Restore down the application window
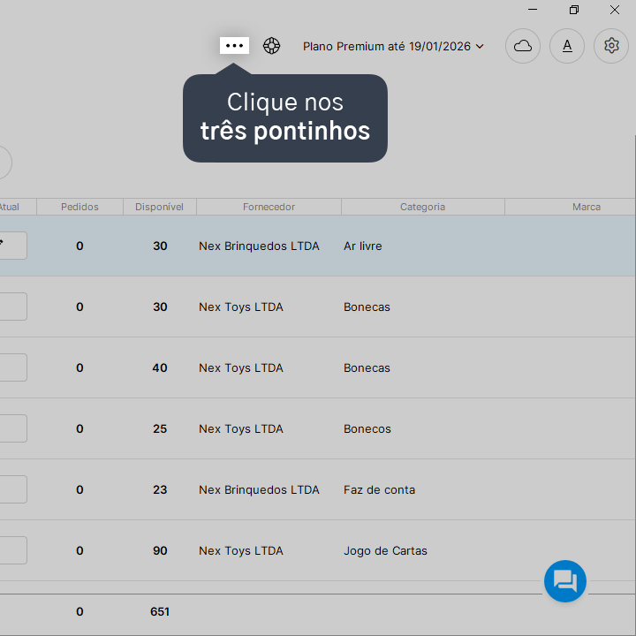Image resolution: width=636 pixels, height=636 pixels. [x=574, y=10]
